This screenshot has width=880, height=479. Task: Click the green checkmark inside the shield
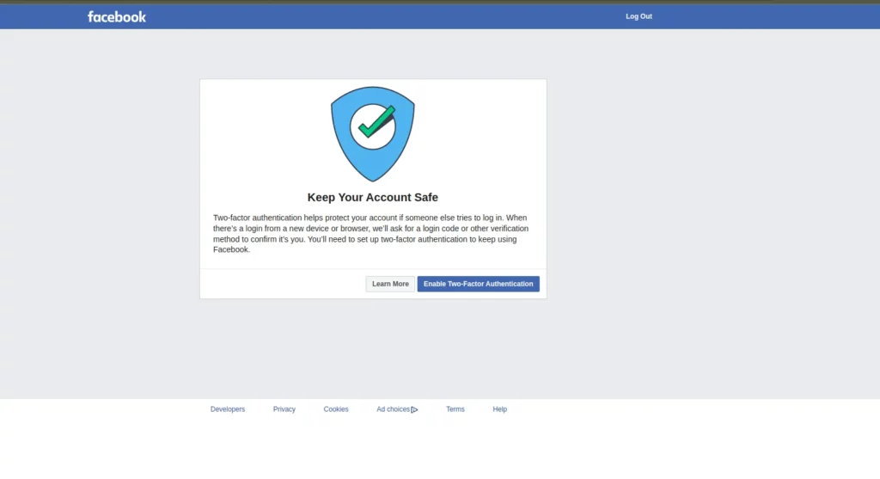click(375, 123)
